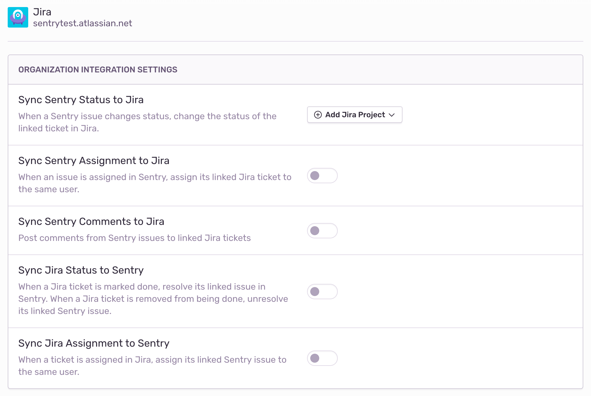The height and width of the screenshot is (396, 591).
Task: Turn on Sync Sentry Comments to Jira
Action: click(x=322, y=230)
